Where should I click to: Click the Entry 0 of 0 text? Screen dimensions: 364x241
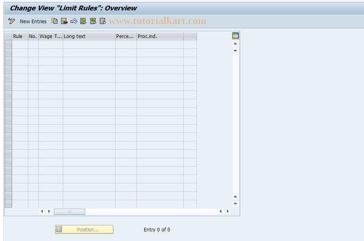tap(157, 230)
